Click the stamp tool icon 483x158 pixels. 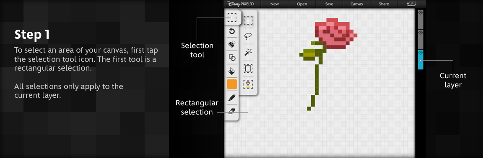click(x=232, y=44)
